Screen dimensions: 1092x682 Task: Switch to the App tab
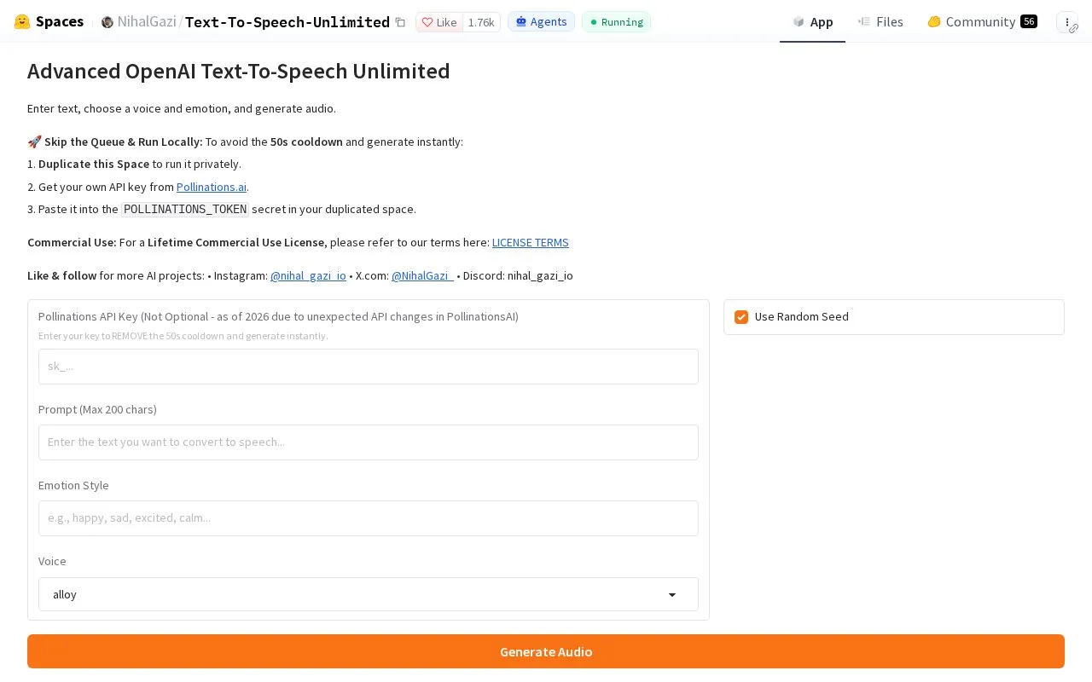812,22
